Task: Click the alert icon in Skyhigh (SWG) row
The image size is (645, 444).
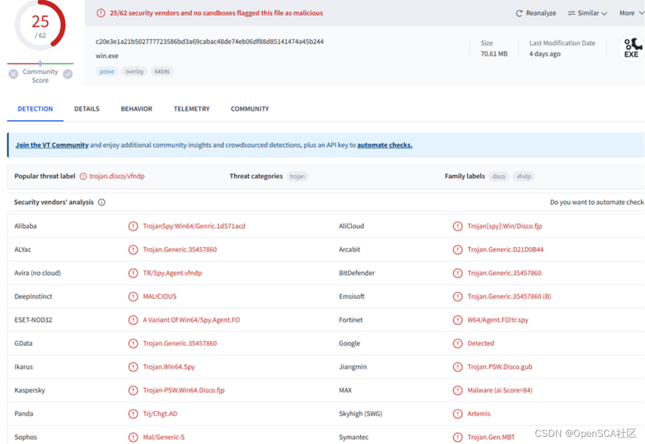Action: (457, 414)
